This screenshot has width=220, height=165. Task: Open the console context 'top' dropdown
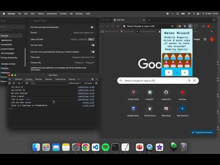pyautogui.click(x=20, y=83)
